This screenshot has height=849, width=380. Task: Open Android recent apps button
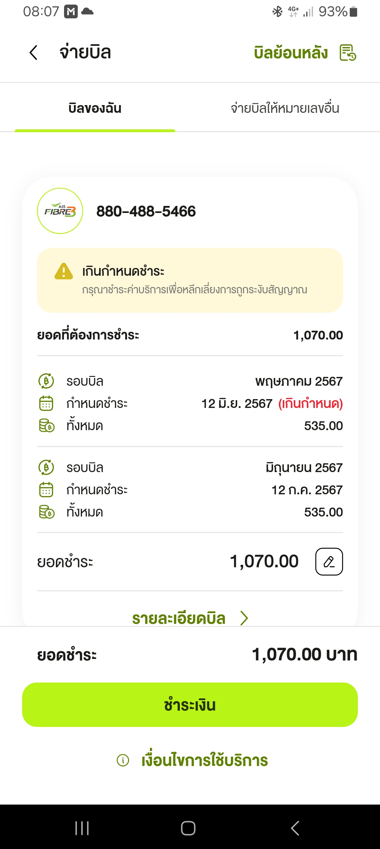coord(82,828)
